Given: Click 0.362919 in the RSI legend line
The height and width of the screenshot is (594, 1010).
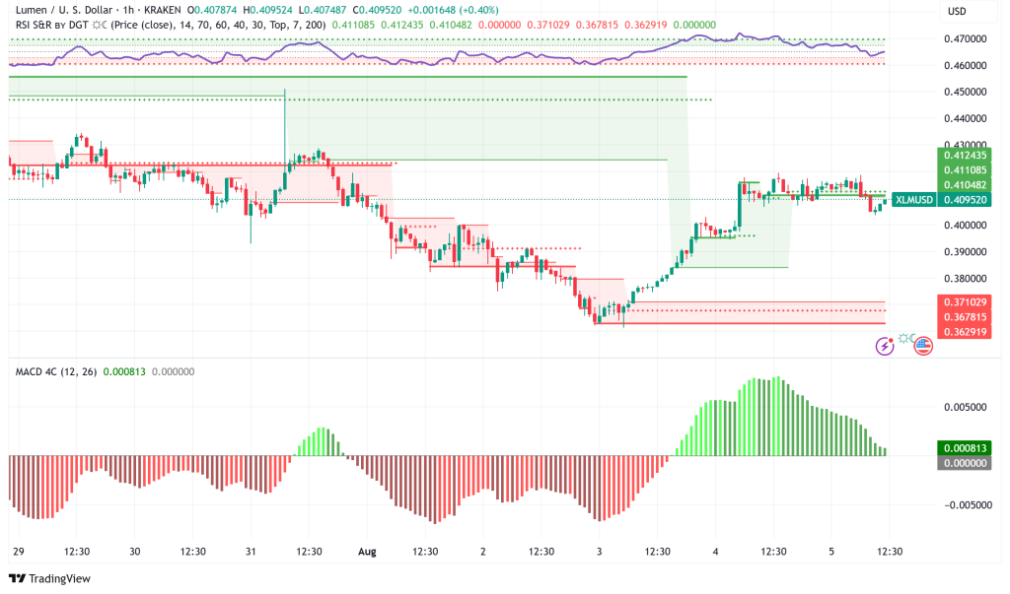Looking at the screenshot, I should [x=645, y=25].
